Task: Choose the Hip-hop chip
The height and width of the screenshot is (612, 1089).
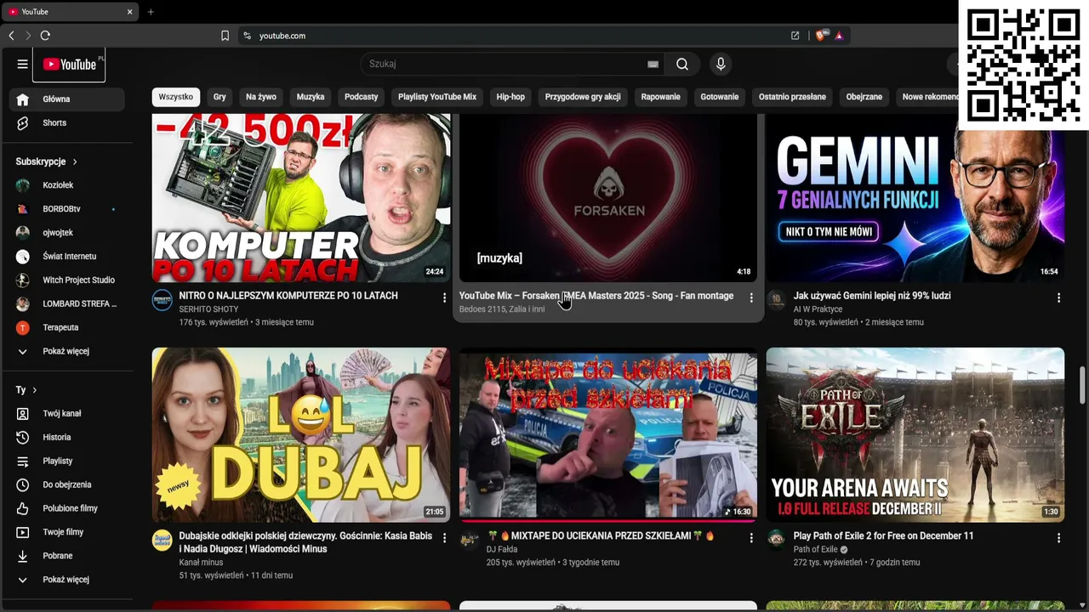Action: pos(510,97)
